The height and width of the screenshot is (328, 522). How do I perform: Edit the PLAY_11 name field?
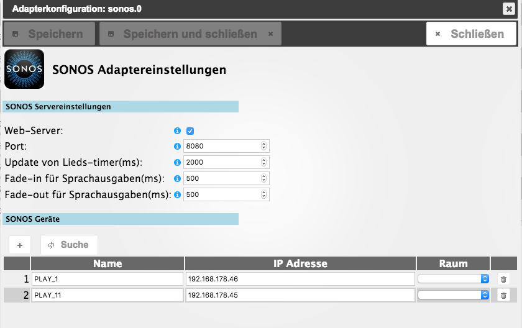pos(107,295)
